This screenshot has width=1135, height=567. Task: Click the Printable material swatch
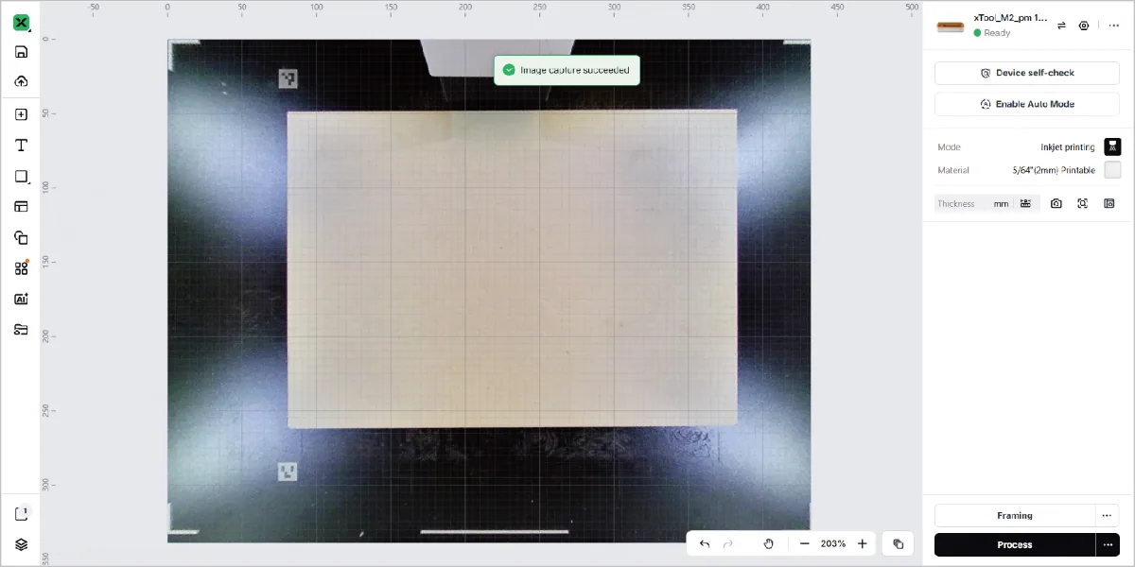[1112, 170]
